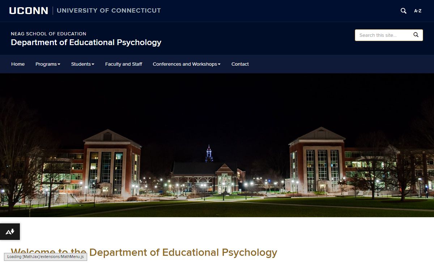Click the Department of Educational Psychology title

(86, 43)
